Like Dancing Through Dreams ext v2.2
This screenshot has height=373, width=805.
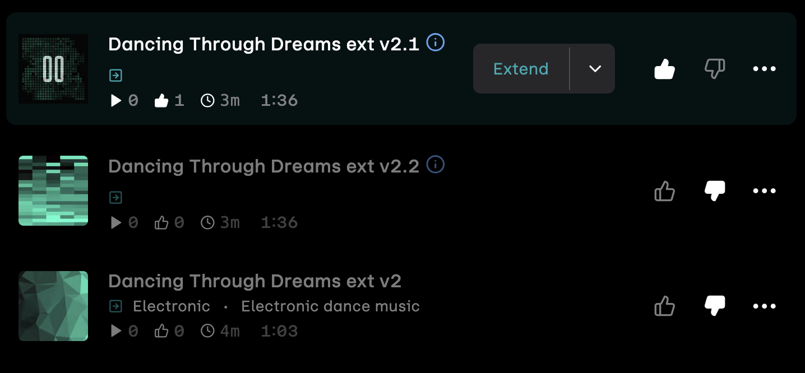tap(665, 191)
